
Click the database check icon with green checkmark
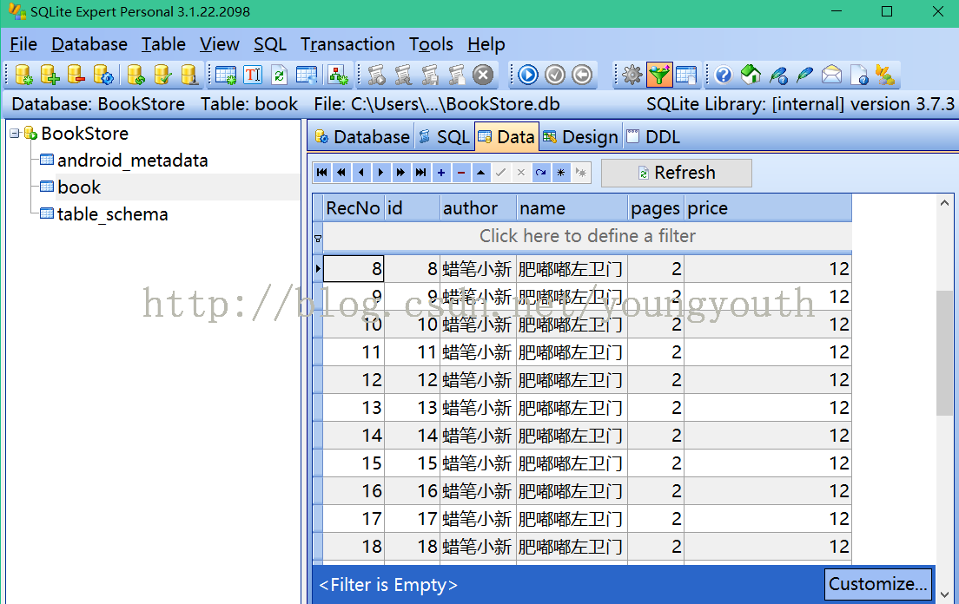[162, 75]
